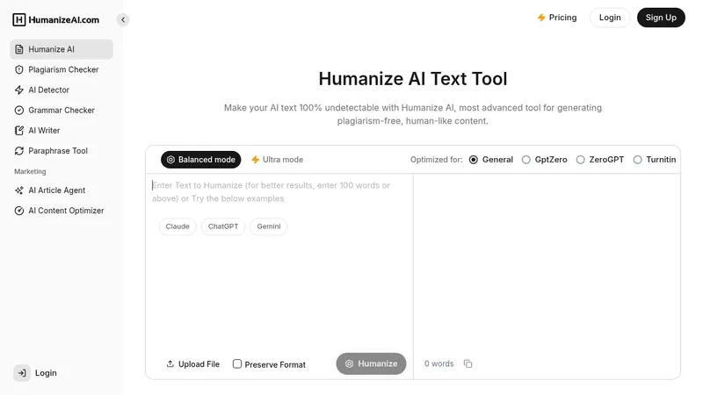Screen dimensions: 703x395
Task: Click the Paraphrase Tool refresh icon
Action: point(18,151)
